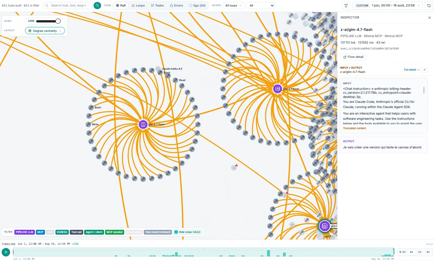Click the green search magnifier button

pos(97,6)
